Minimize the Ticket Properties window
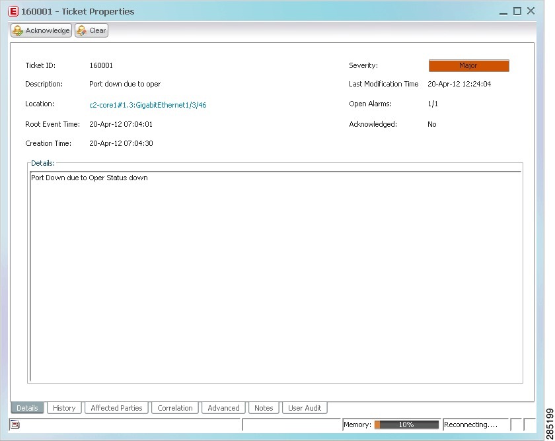This screenshot has height=441, width=555. tap(503, 12)
